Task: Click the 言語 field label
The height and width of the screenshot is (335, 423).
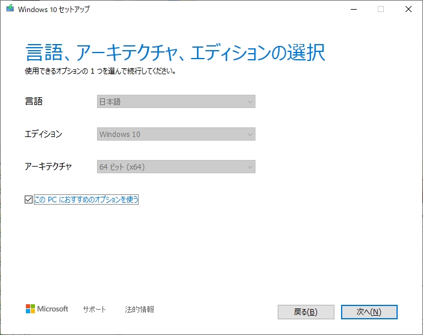Action: click(x=34, y=101)
